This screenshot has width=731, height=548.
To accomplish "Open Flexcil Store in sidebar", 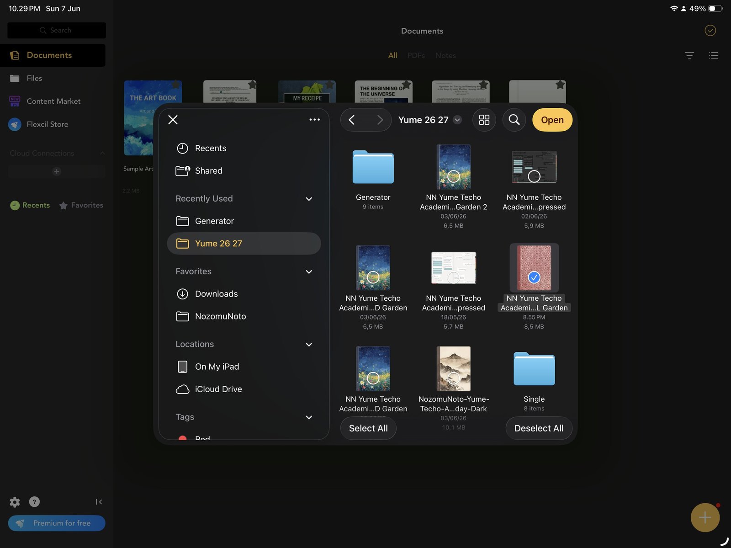I will 53,124.
